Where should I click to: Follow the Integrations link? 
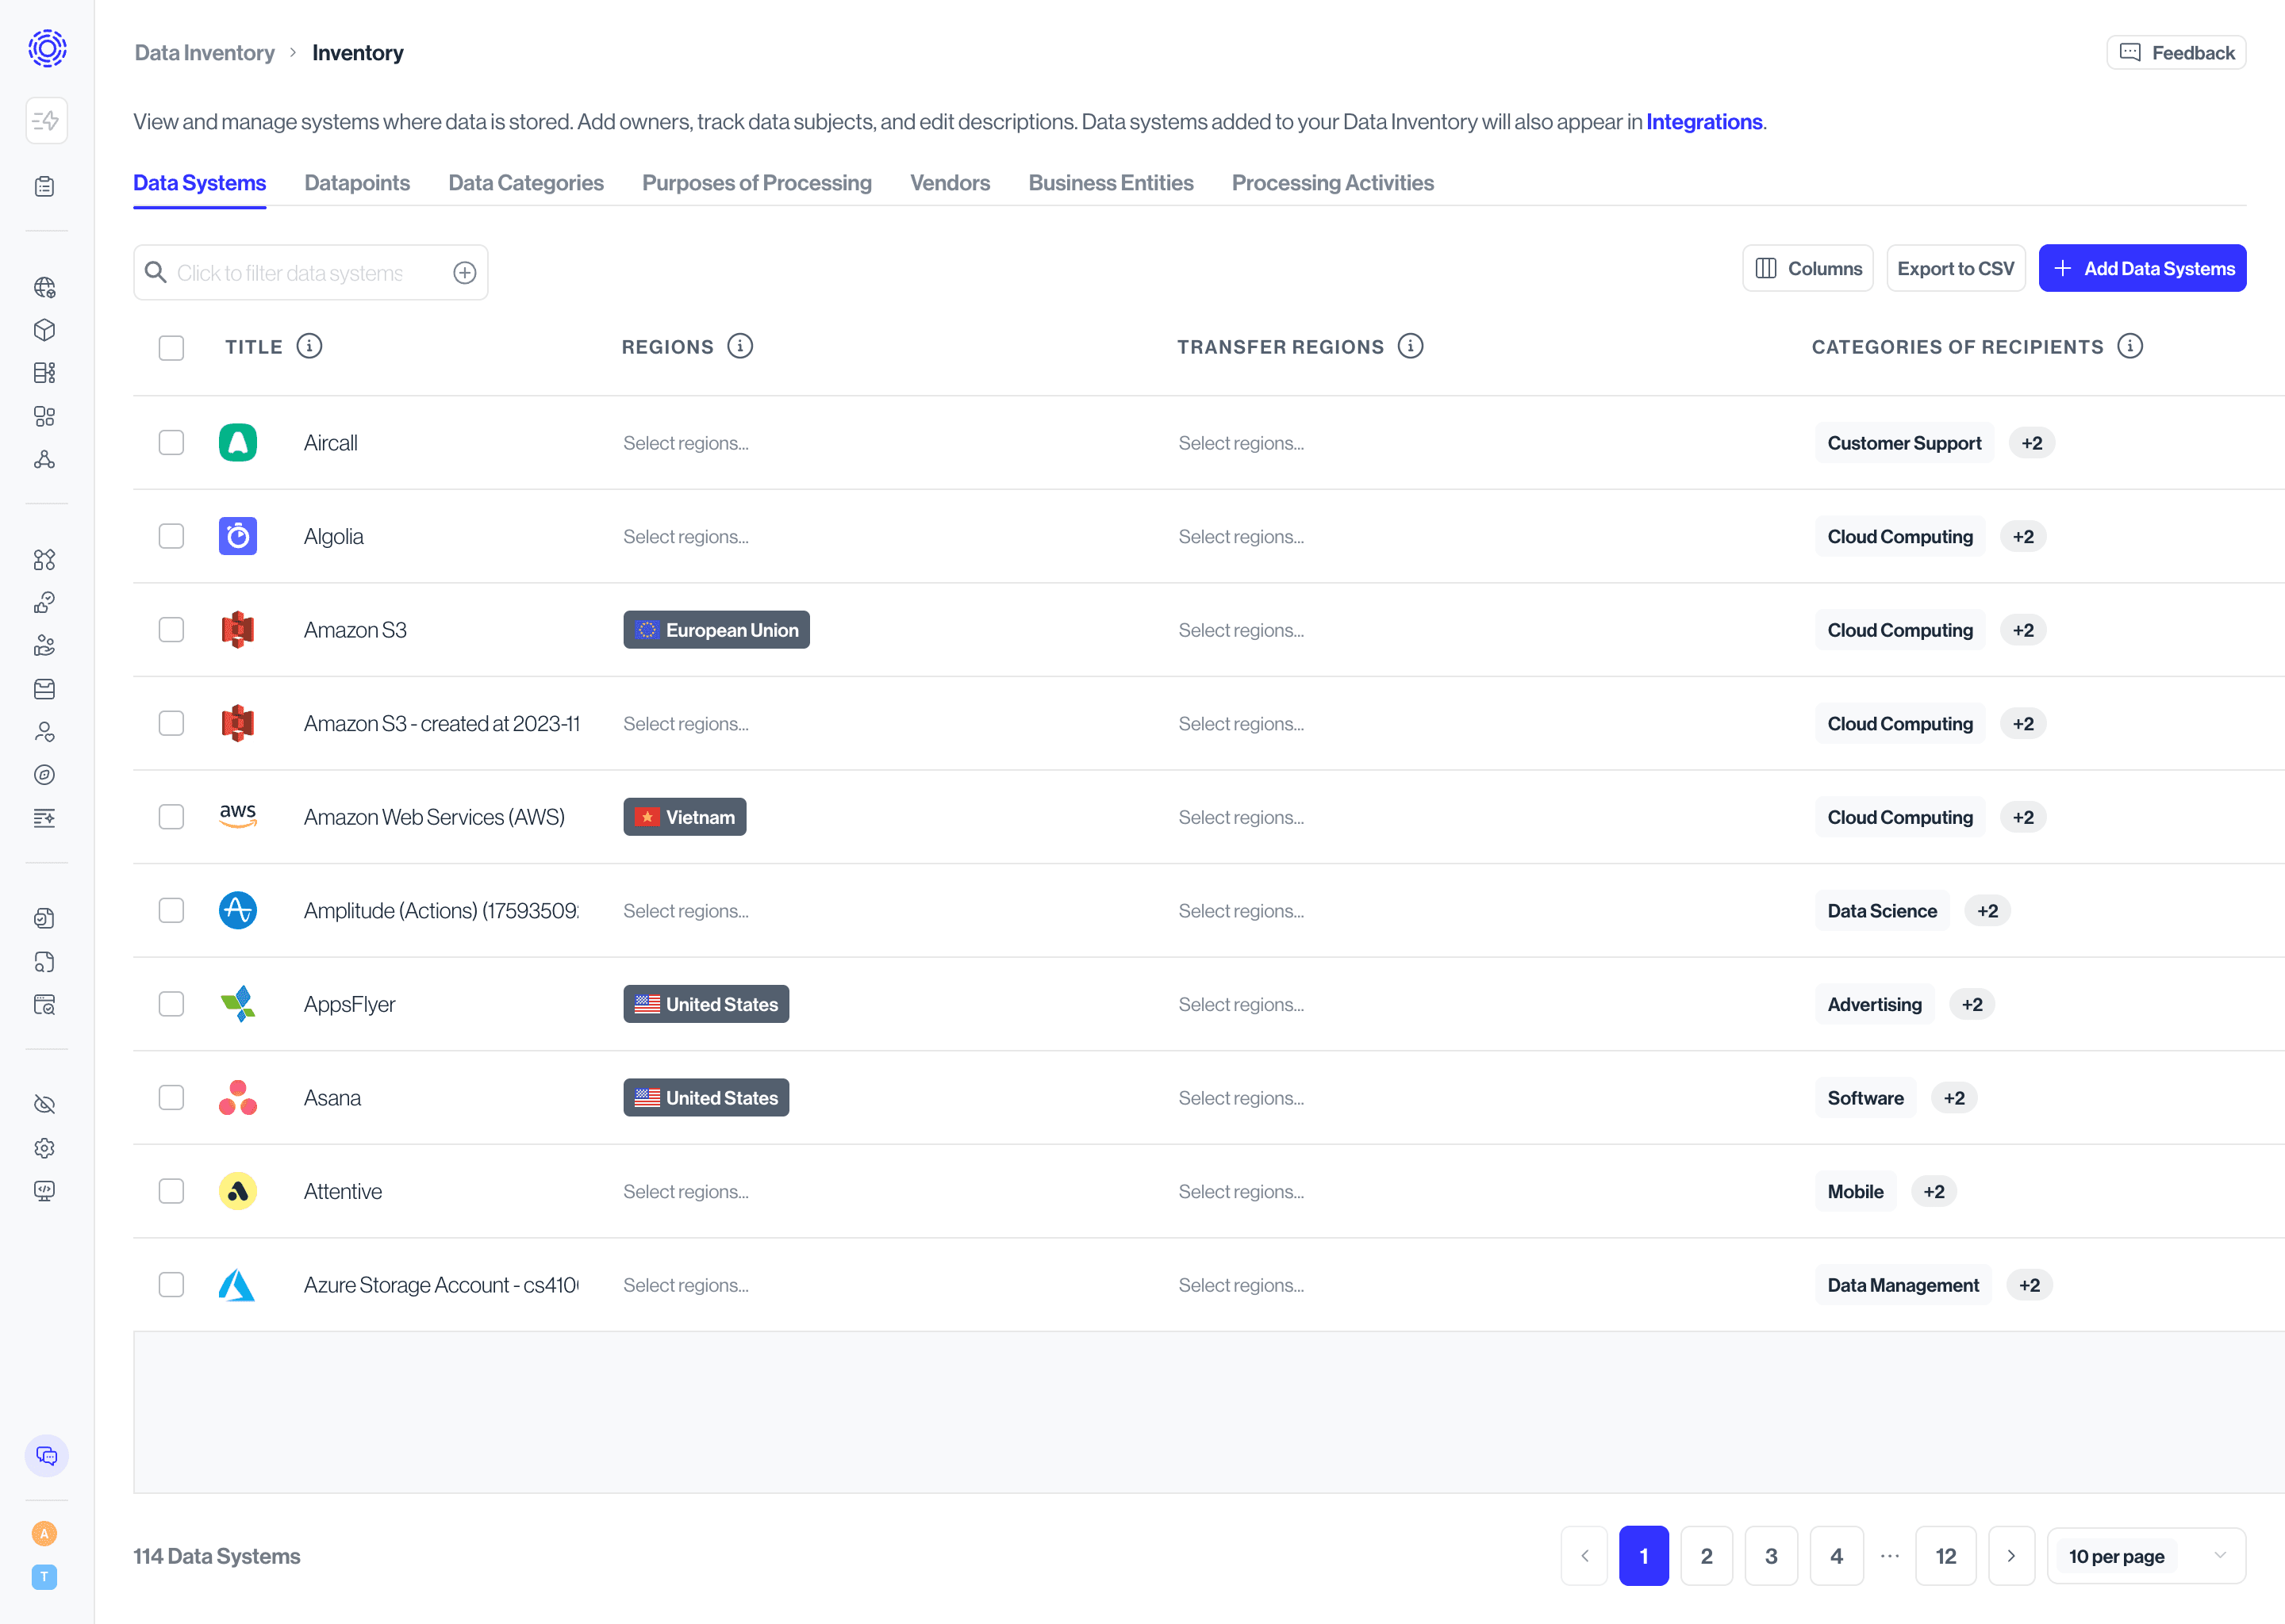pyautogui.click(x=1705, y=122)
